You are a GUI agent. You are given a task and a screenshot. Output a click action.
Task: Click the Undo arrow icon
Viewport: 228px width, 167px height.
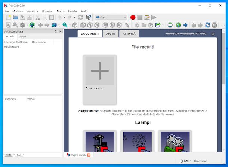coord(60,18)
